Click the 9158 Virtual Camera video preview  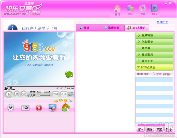point(39,58)
